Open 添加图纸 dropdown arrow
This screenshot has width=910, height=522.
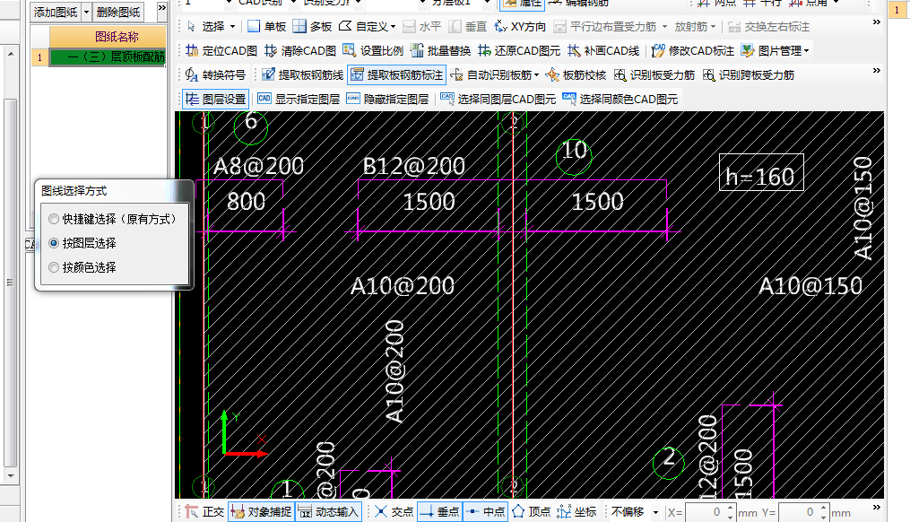pos(86,12)
